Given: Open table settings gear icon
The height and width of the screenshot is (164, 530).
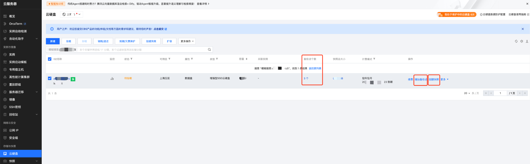Looking at the screenshot, I should click(521, 41).
